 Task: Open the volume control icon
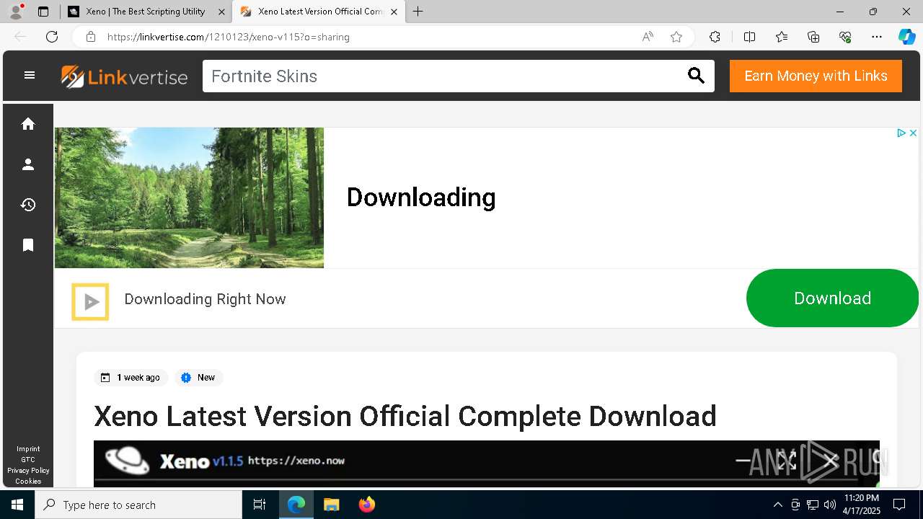tap(830, 505)
